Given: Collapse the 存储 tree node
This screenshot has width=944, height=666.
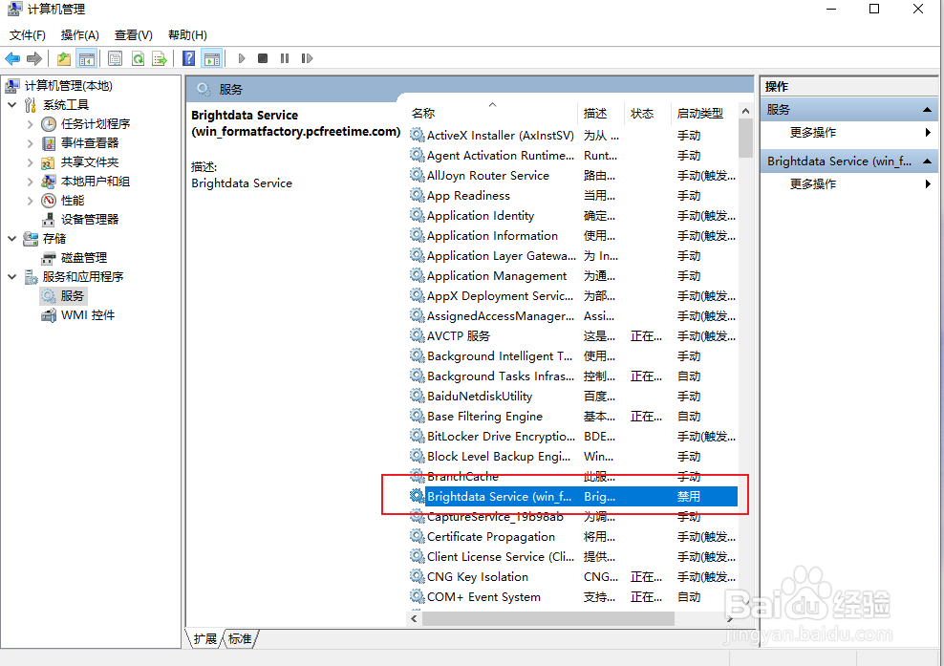Looking at the screenshot, I should coord(12,239).
